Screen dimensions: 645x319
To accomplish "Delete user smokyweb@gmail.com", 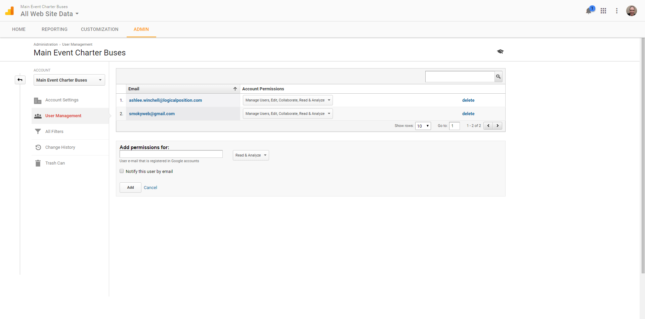I will coord(468,113).
